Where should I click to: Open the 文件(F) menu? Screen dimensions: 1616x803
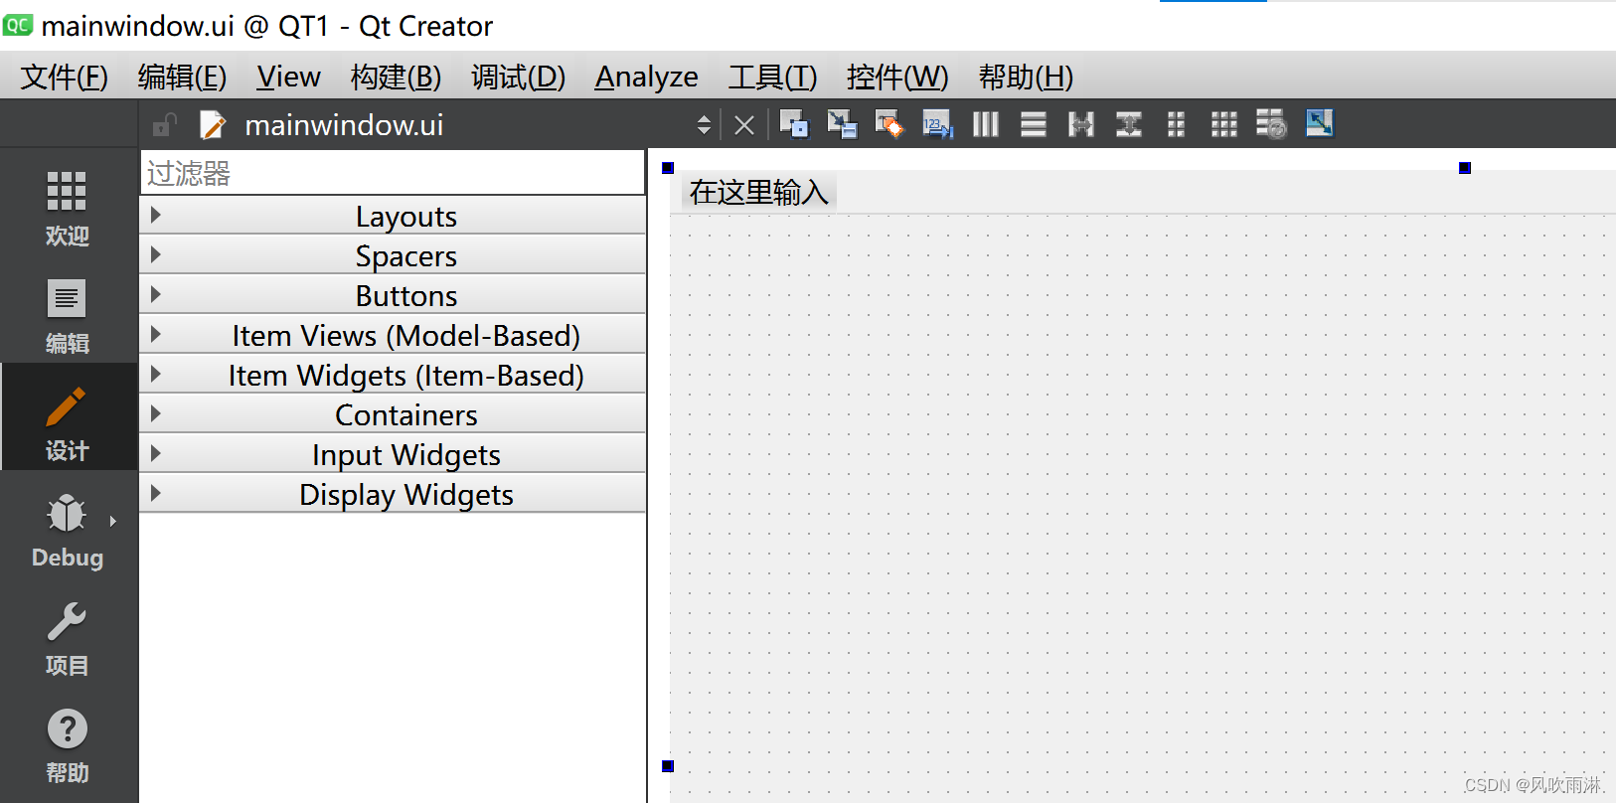(65, 77)
